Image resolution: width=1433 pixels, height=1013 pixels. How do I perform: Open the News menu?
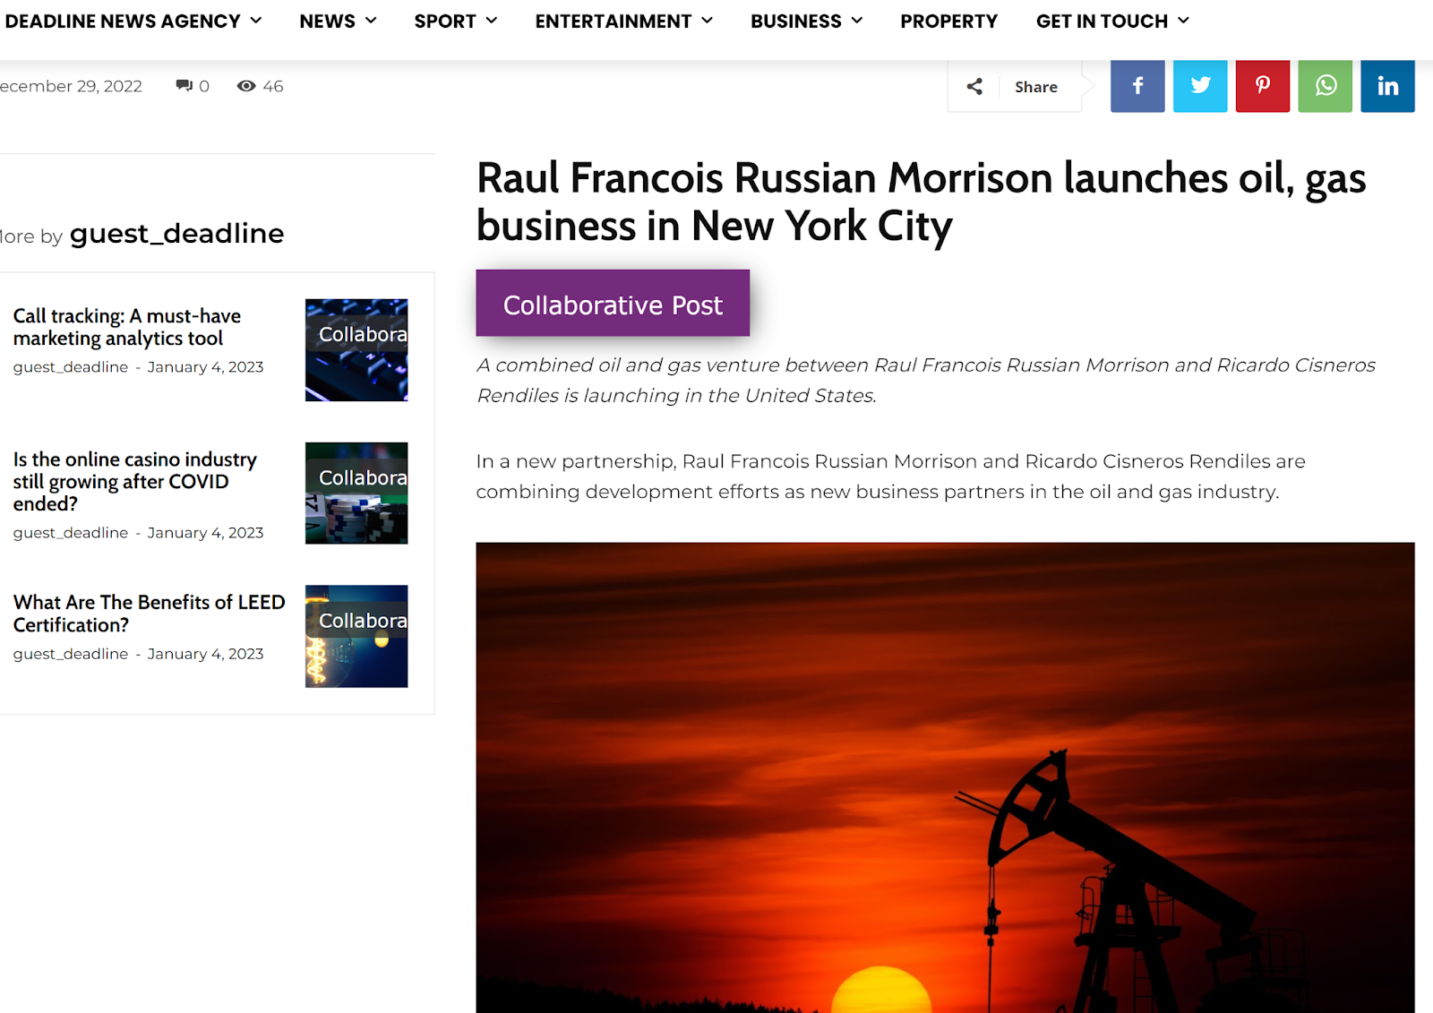pos(327,21)
